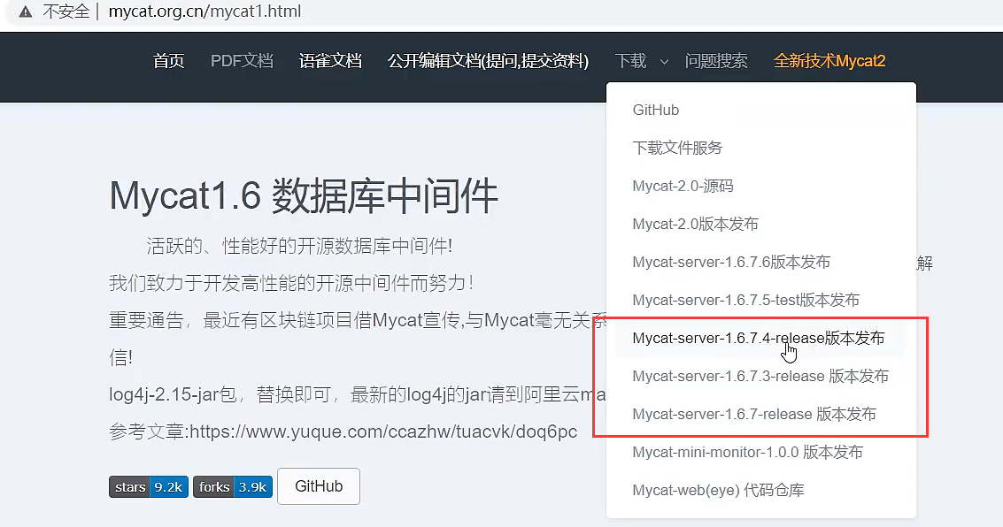Image resolution: width=1003 pixels, height=527 pixels.
Task: Open the 语雀文档 nav item
Action: 330,61
